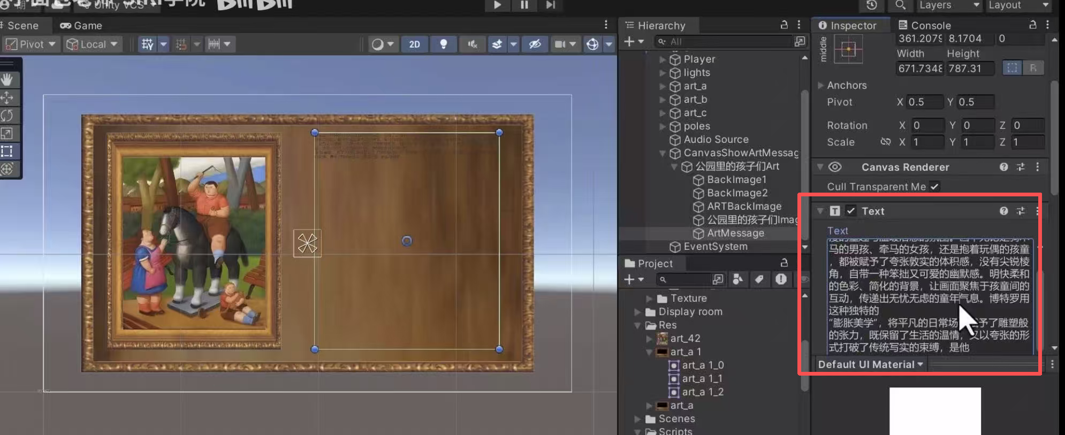
Task: Disable the Text component checkbox
Action: [851, 211]
